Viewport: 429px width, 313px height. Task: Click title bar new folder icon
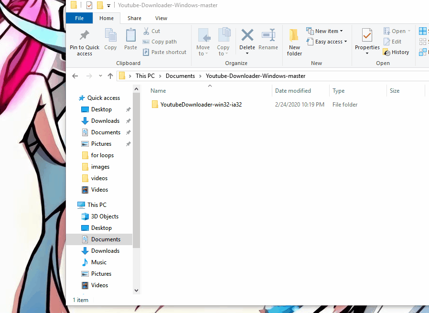coord(100,5)
